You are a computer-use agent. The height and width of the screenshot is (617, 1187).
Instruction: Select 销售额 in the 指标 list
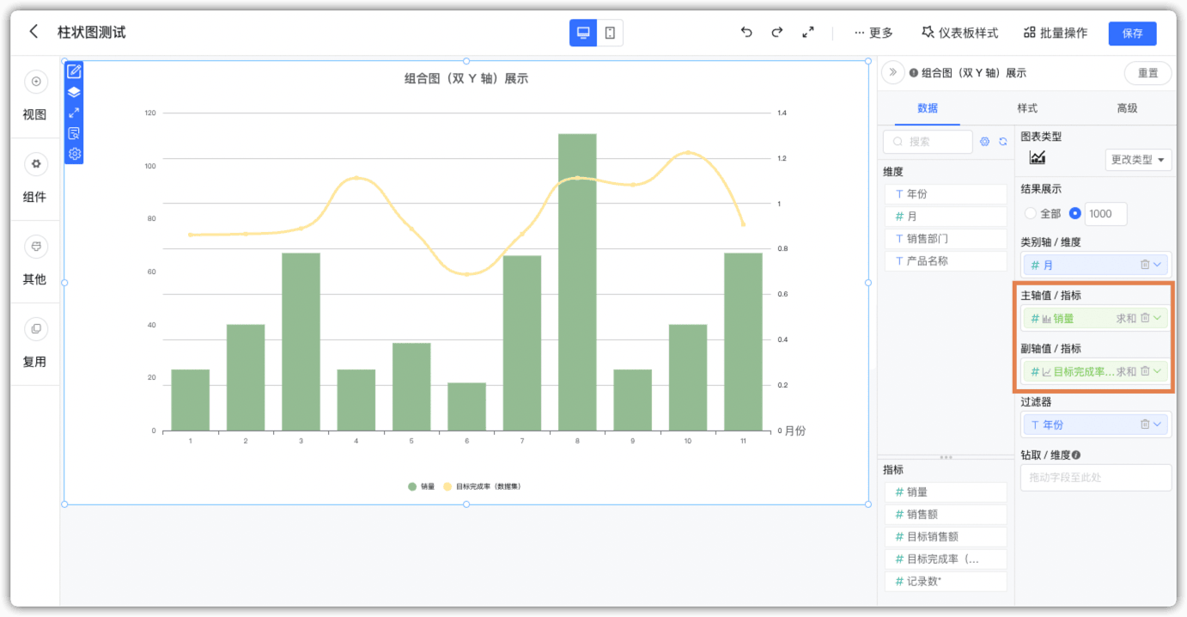click(946, 515)
